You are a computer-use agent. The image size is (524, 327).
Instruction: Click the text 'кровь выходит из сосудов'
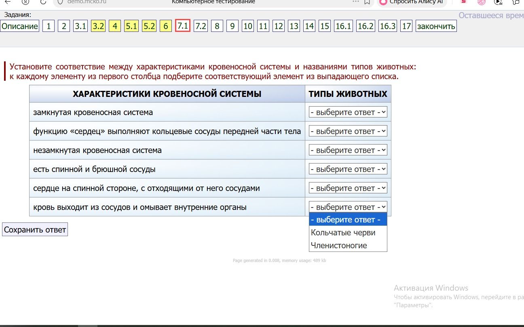click(140, 207)
